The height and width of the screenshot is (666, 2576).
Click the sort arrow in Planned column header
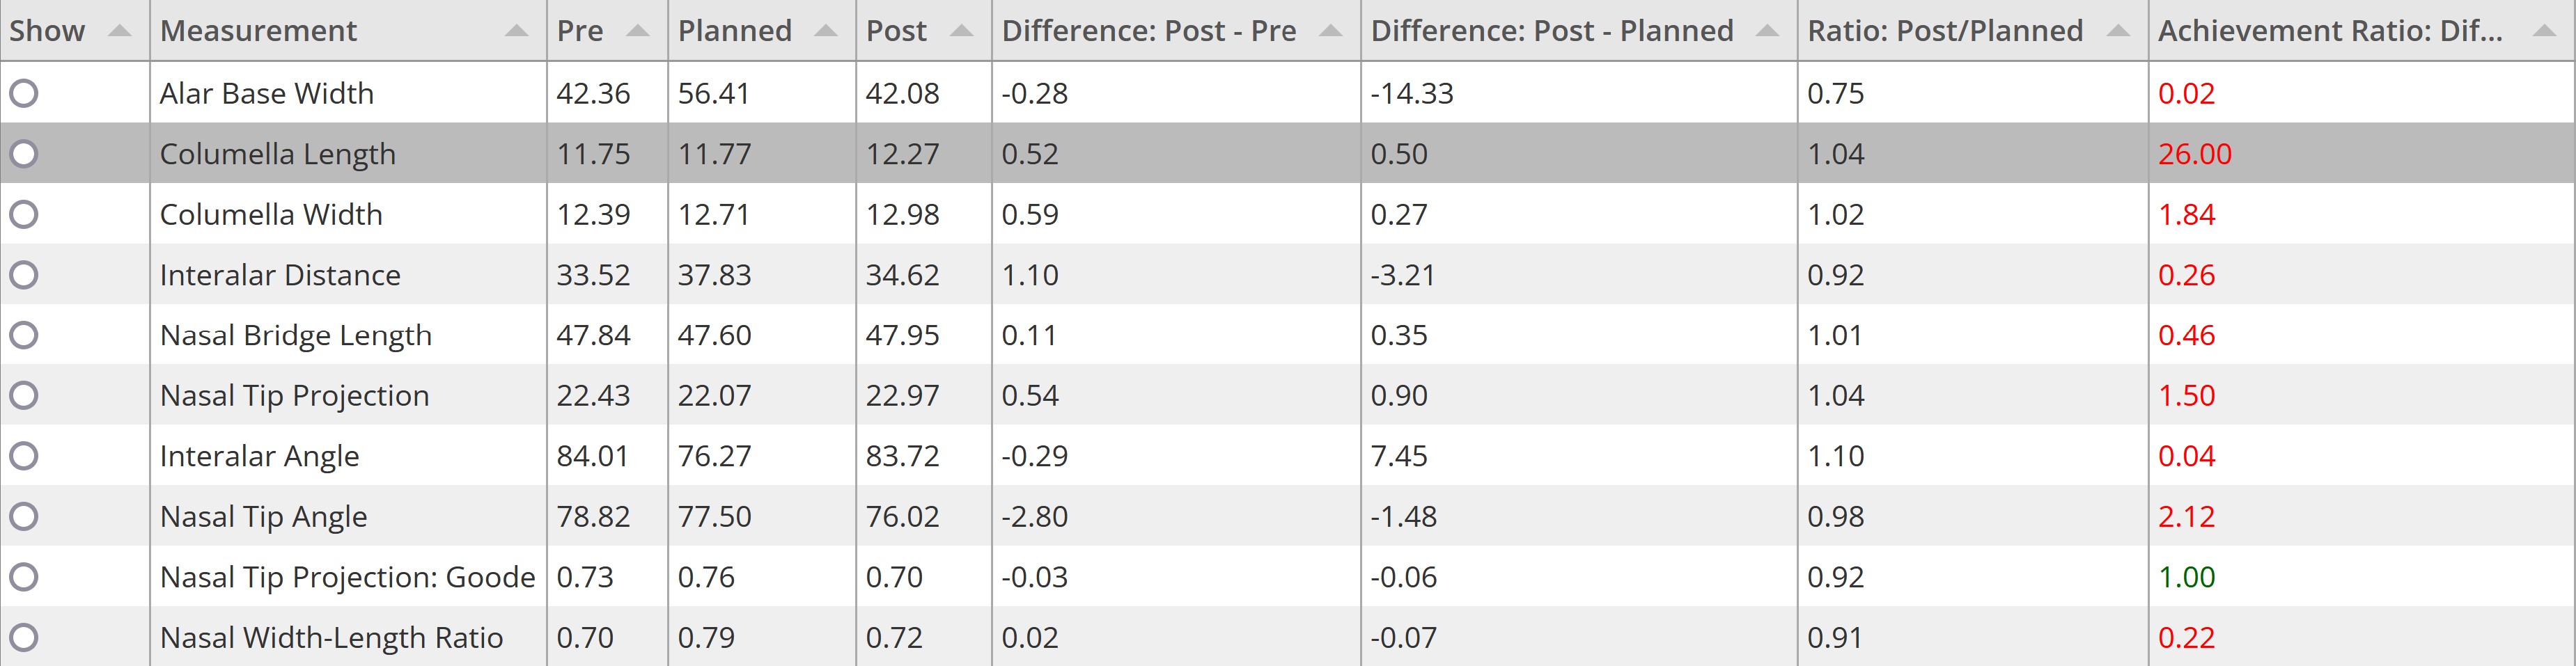(825, 31)
